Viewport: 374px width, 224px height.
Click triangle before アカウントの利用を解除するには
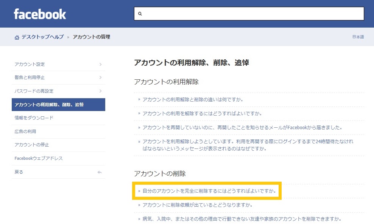(x=139, y=114)
